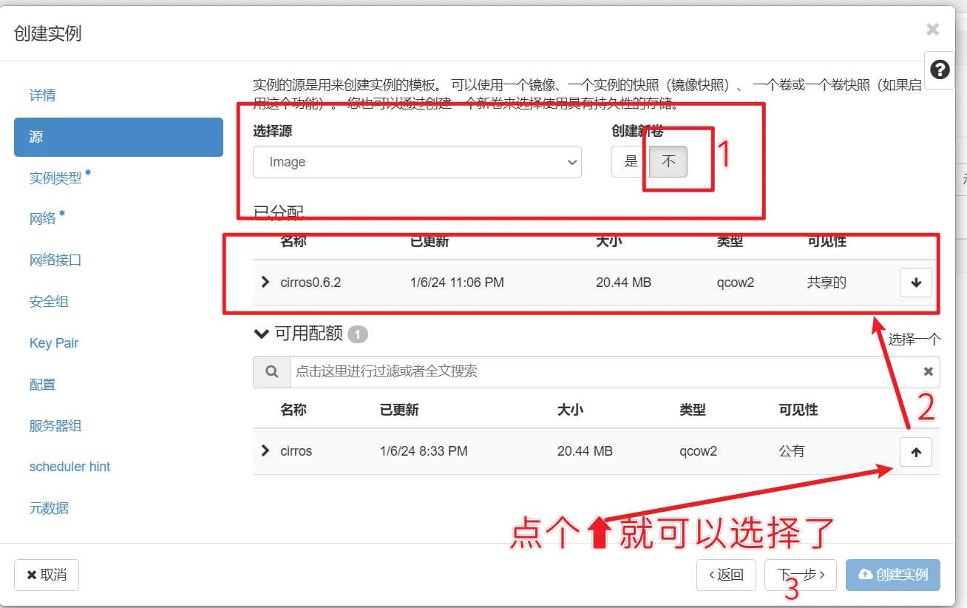Click the search magnifier icon
Screen dimensions: 967x608
click(x=271, y=372)
